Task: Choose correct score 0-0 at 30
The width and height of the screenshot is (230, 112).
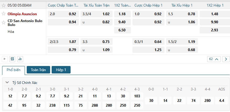Action: [151, 101]
